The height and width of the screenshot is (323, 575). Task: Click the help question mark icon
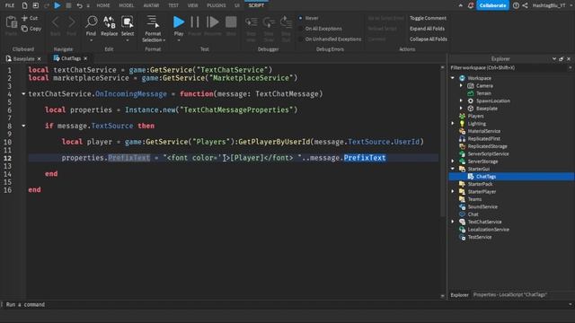pos(516,5)
